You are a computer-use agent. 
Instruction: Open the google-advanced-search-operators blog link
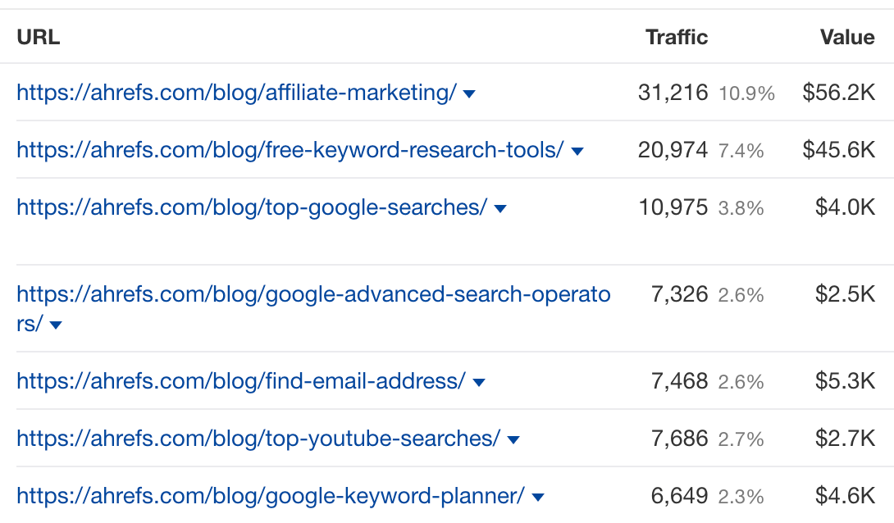(313, 309)
